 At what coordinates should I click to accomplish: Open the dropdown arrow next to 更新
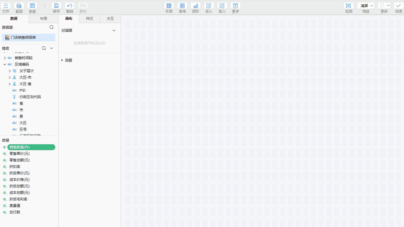pos(388,6)
